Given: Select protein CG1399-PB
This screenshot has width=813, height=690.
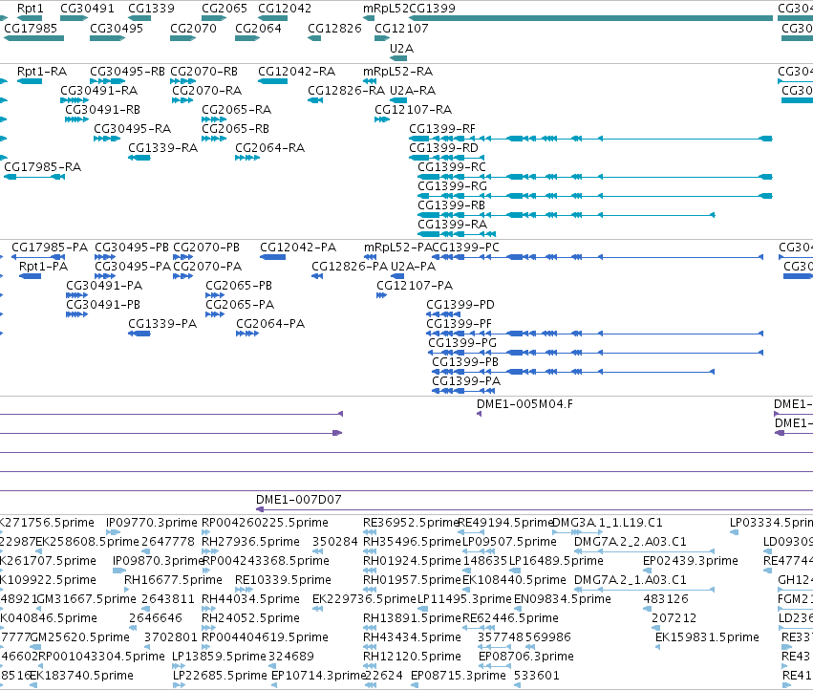Looking at the screenshot, I should click(x=465, y=361).
